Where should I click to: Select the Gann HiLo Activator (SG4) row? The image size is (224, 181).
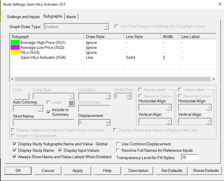point(113,57)
